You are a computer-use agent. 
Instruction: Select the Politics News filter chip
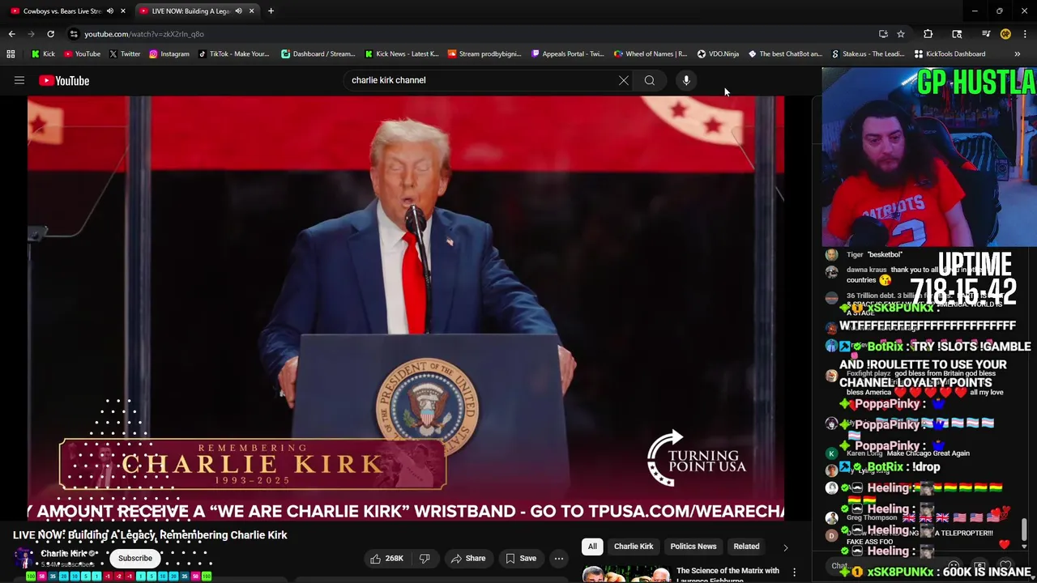coord(693,547)
